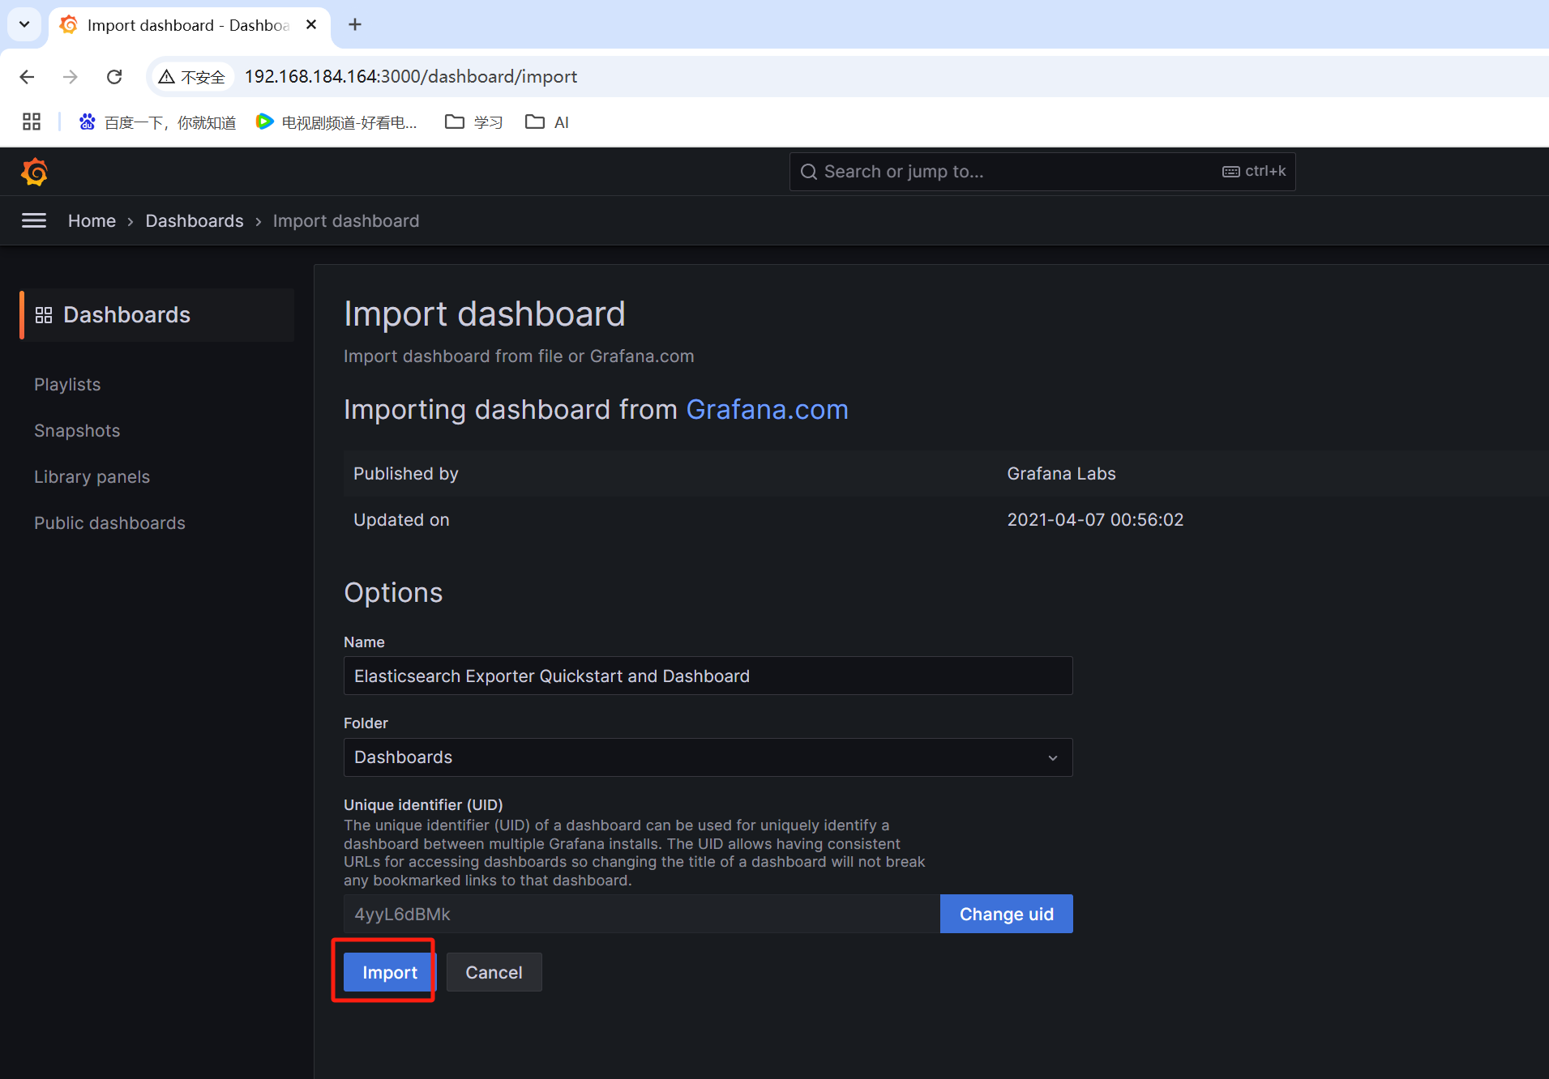Viewport: 1549px width, 1079px height.
Task: Click the Cancel button
Action: click(494, 972)
